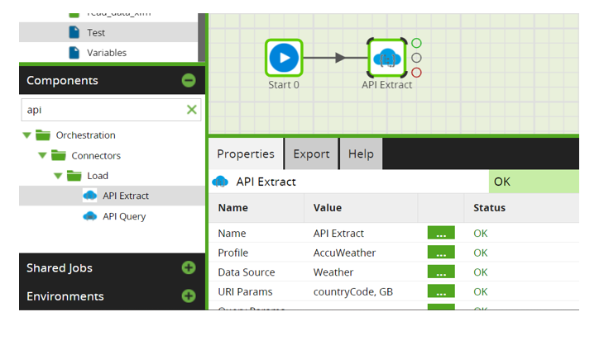Click the API Extract cloud icon in tree
The width and height of the screenshot is (604, 345).
tap(90, 196)
